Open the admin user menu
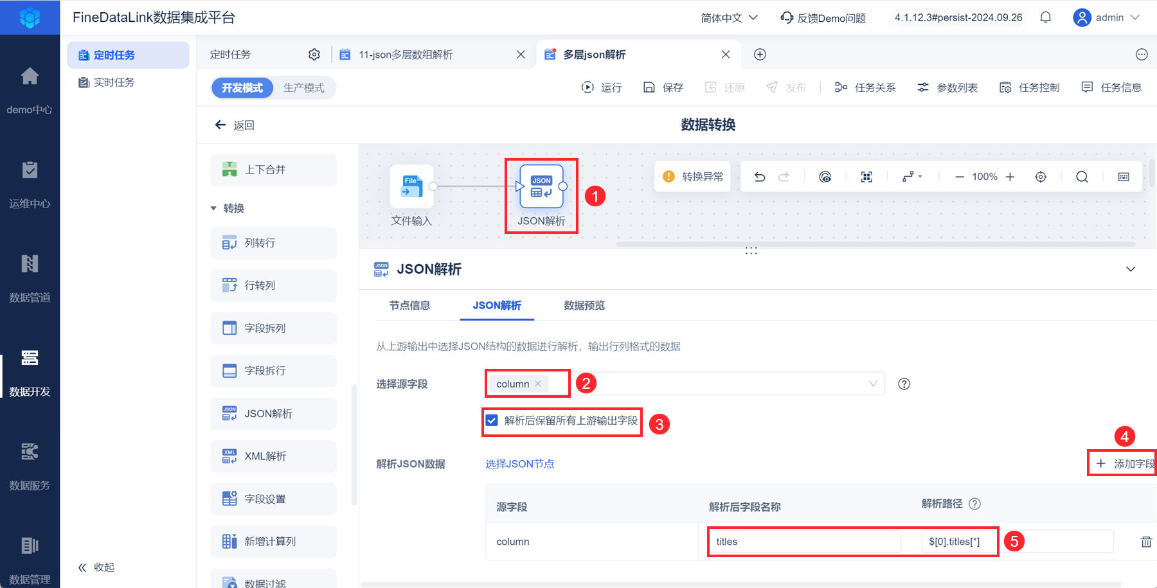The image size is (1157, 588). pyautogui.click(x=1106, y=17)
